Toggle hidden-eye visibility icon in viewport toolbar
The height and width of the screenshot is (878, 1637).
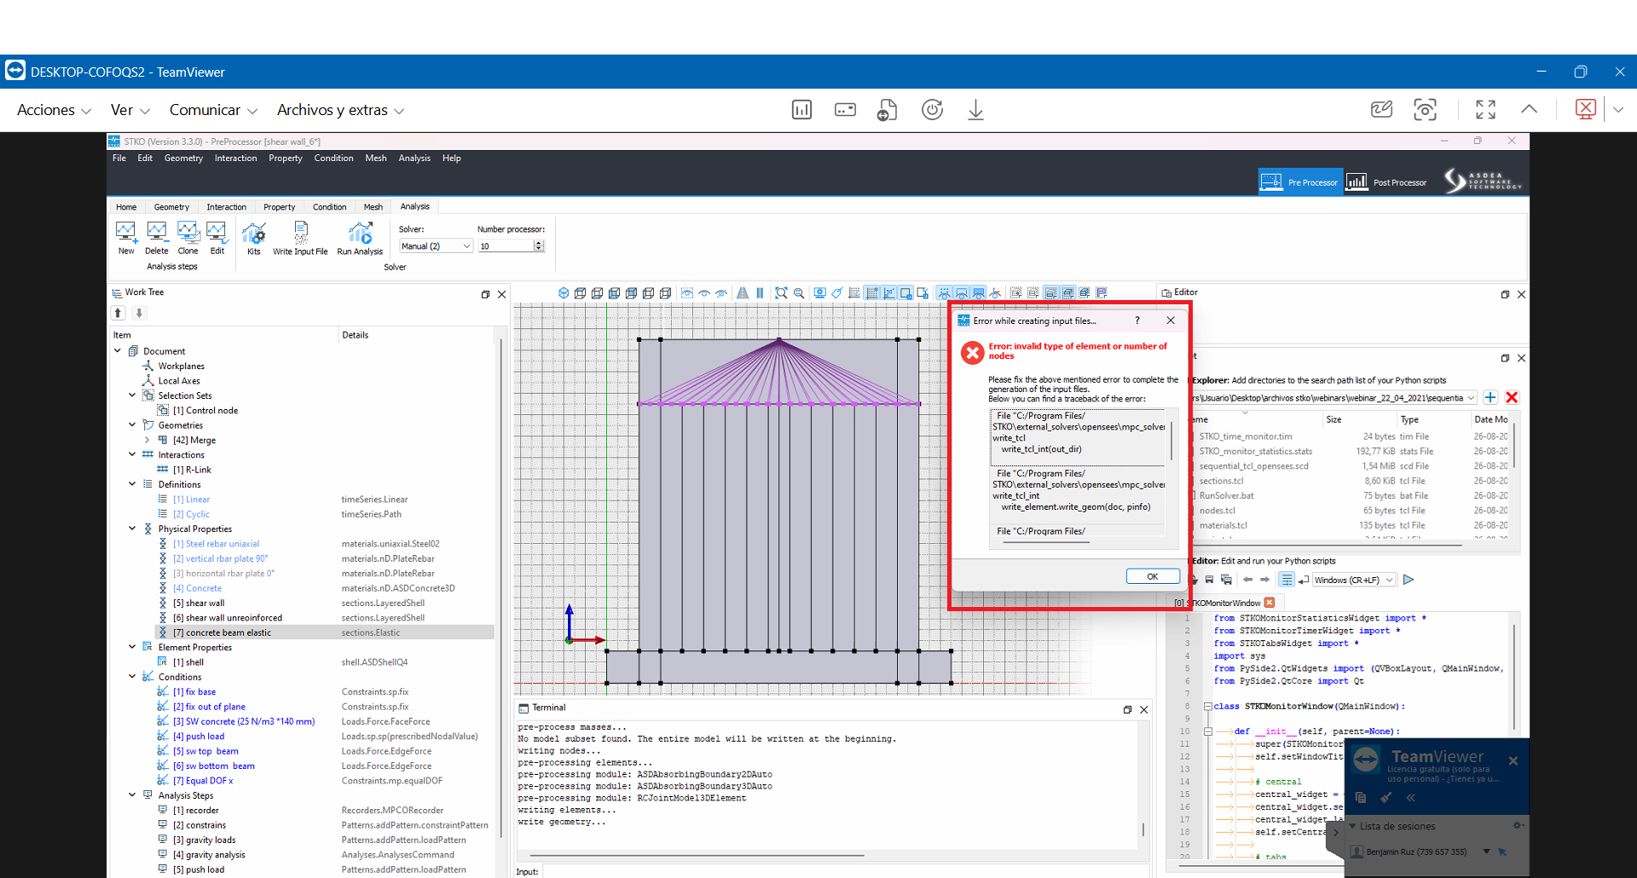coord(721,293)
